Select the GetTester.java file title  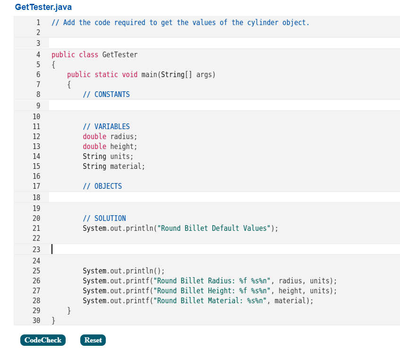(43, 7)
